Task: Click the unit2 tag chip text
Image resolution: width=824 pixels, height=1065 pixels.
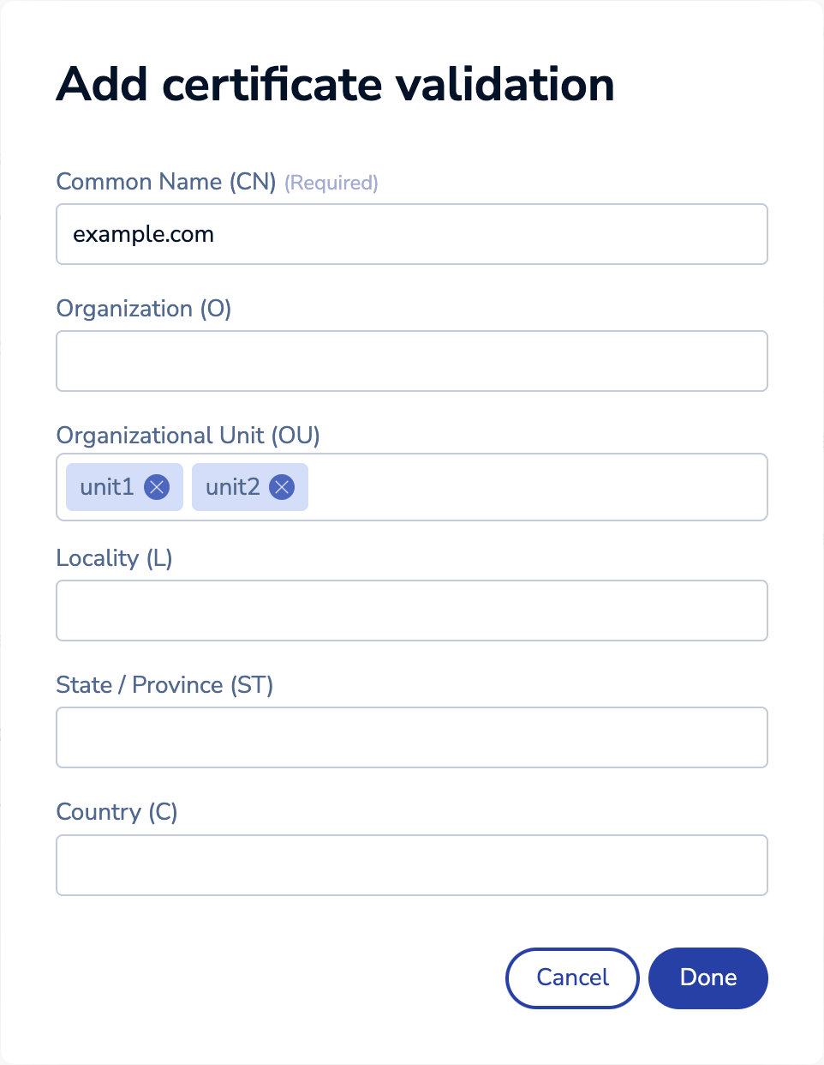Action: pos(232,487)
